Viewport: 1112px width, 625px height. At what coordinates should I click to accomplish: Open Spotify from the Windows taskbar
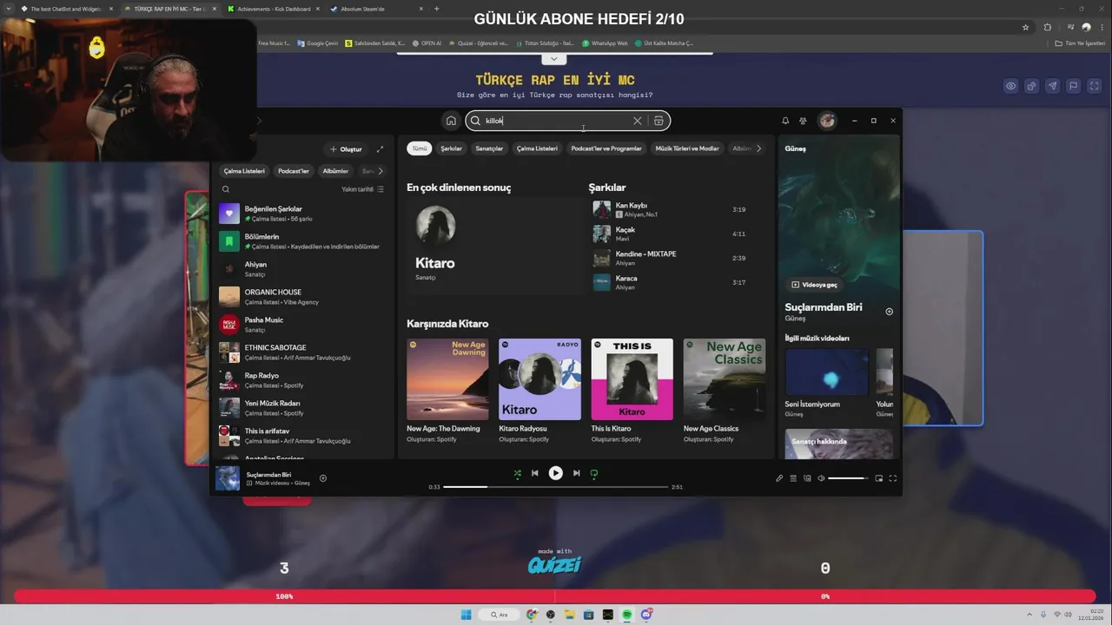627,615
